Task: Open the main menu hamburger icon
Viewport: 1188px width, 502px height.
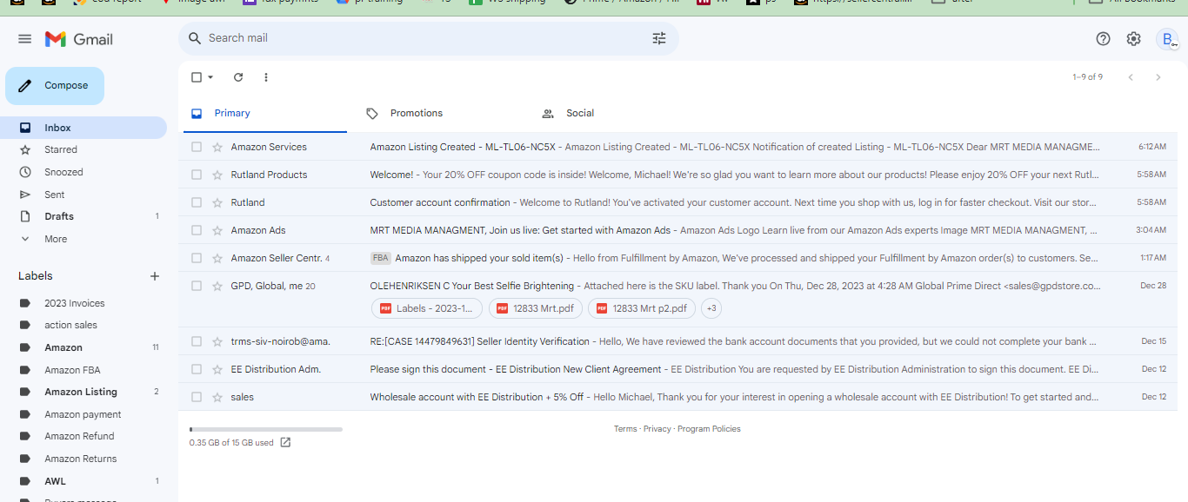Action: (24, 39)
